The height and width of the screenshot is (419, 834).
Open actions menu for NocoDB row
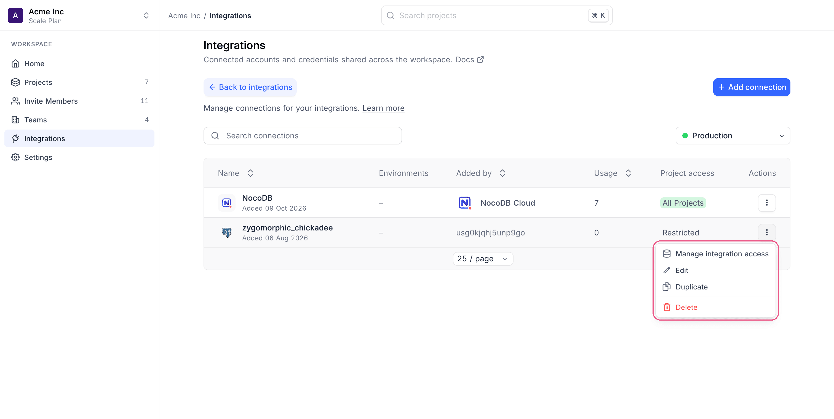click(x=767, y=203)
